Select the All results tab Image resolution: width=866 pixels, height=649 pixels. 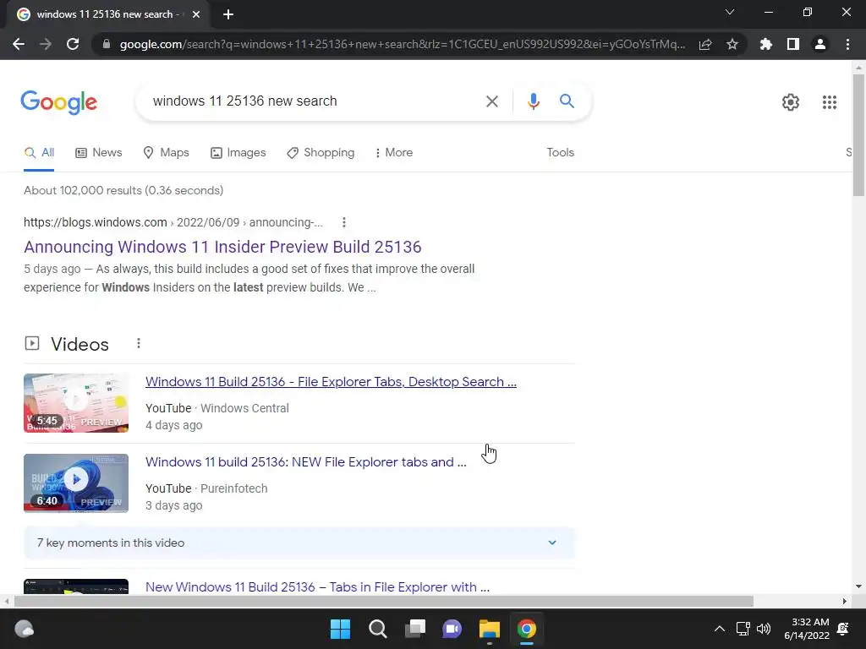39,153
